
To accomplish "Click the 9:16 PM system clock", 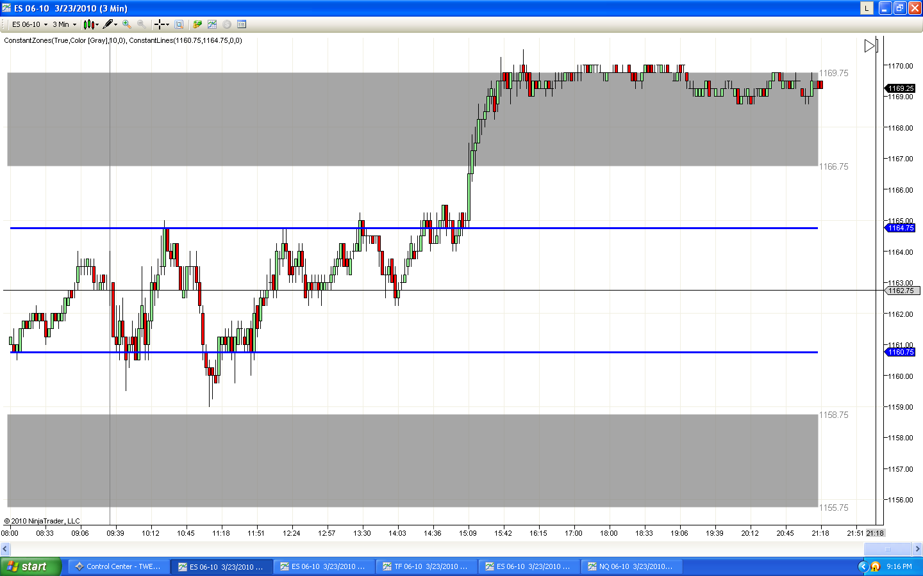I will click(x=899, y=566).
